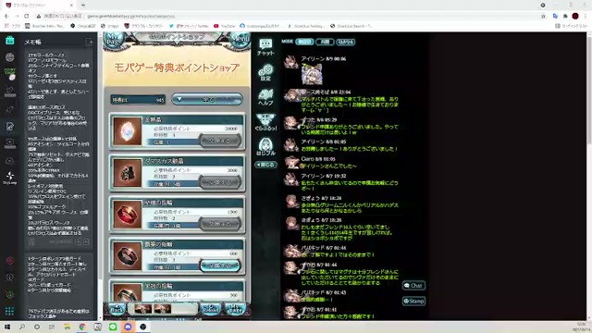Click the Reload footer button
Image resolution: width=592 pixels, height=333 pixels.
211,309
